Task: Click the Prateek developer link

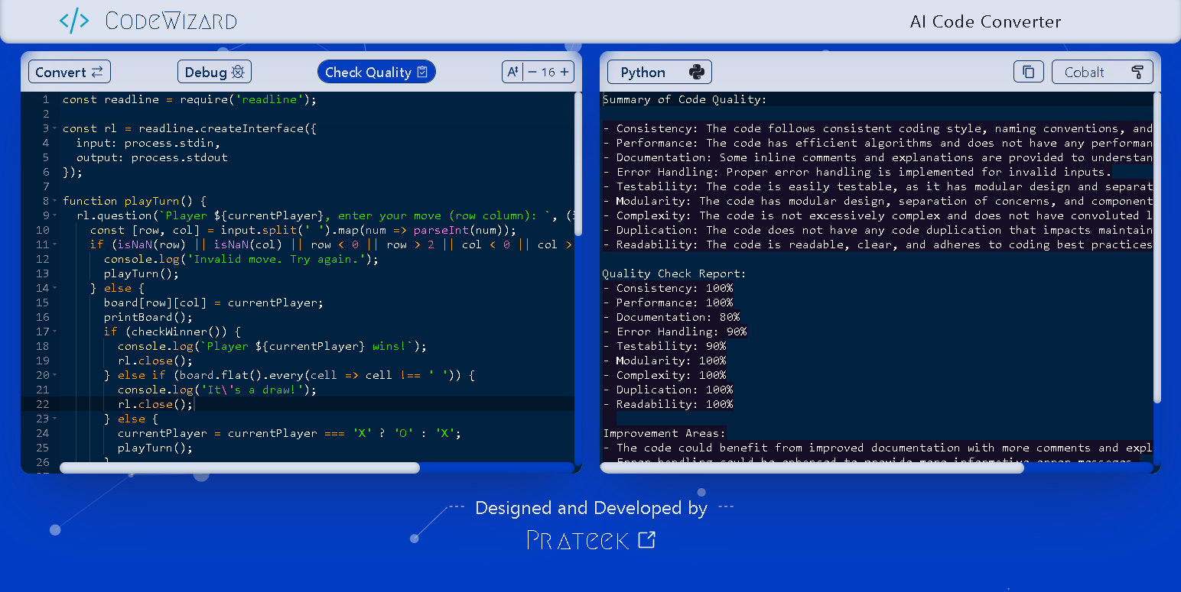Action: coord(578,540)
